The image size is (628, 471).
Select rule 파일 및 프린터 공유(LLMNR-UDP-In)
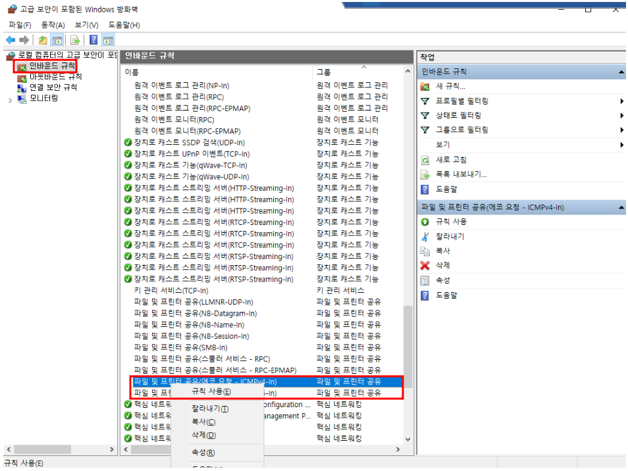pyautogui.click(x=194, y=302)
